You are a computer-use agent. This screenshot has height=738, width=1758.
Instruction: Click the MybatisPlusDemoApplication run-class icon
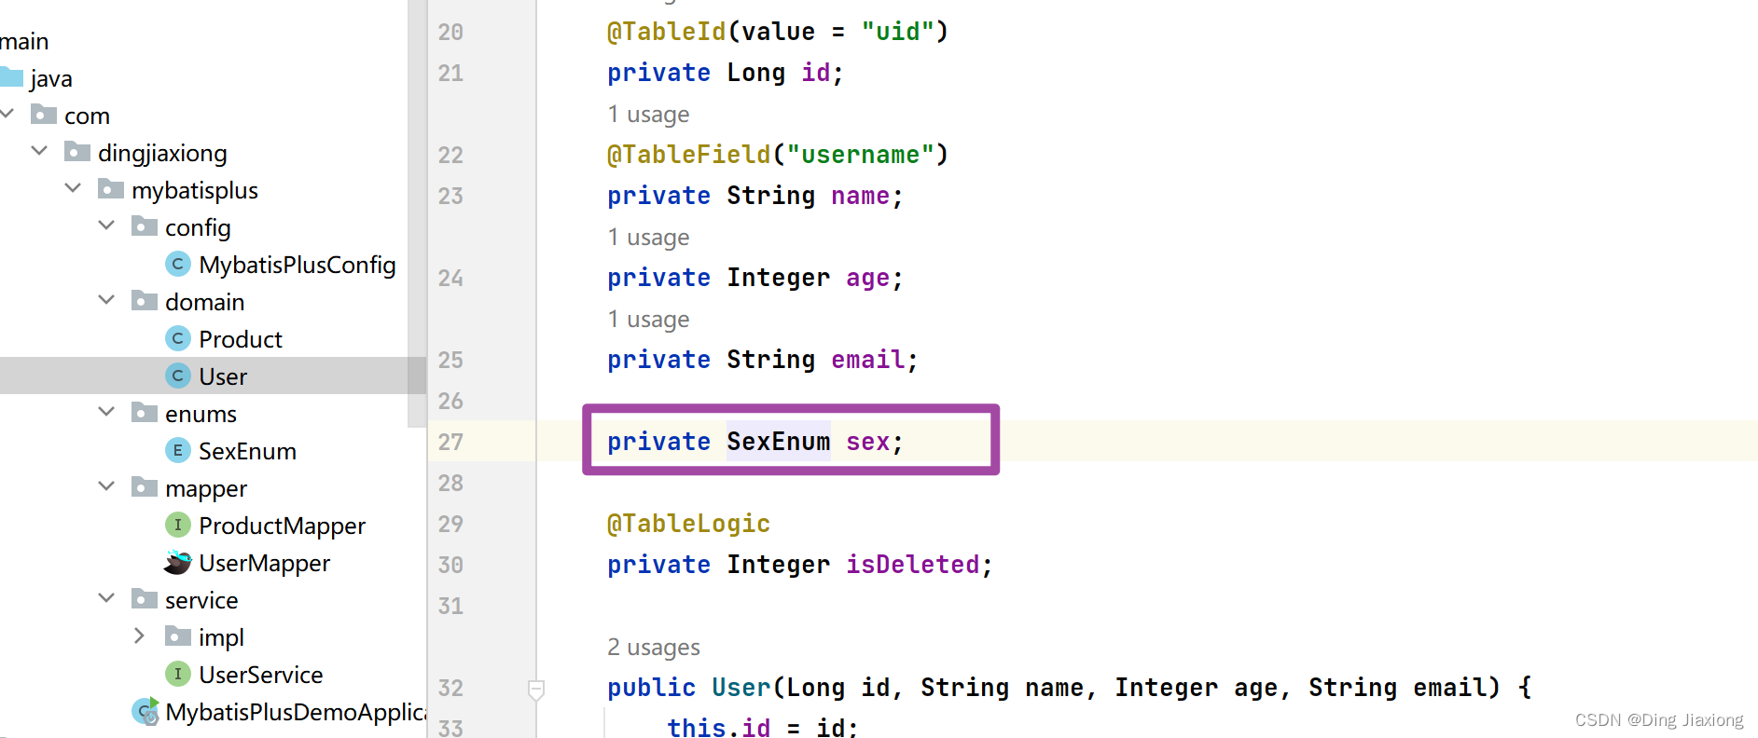[145, 711]
